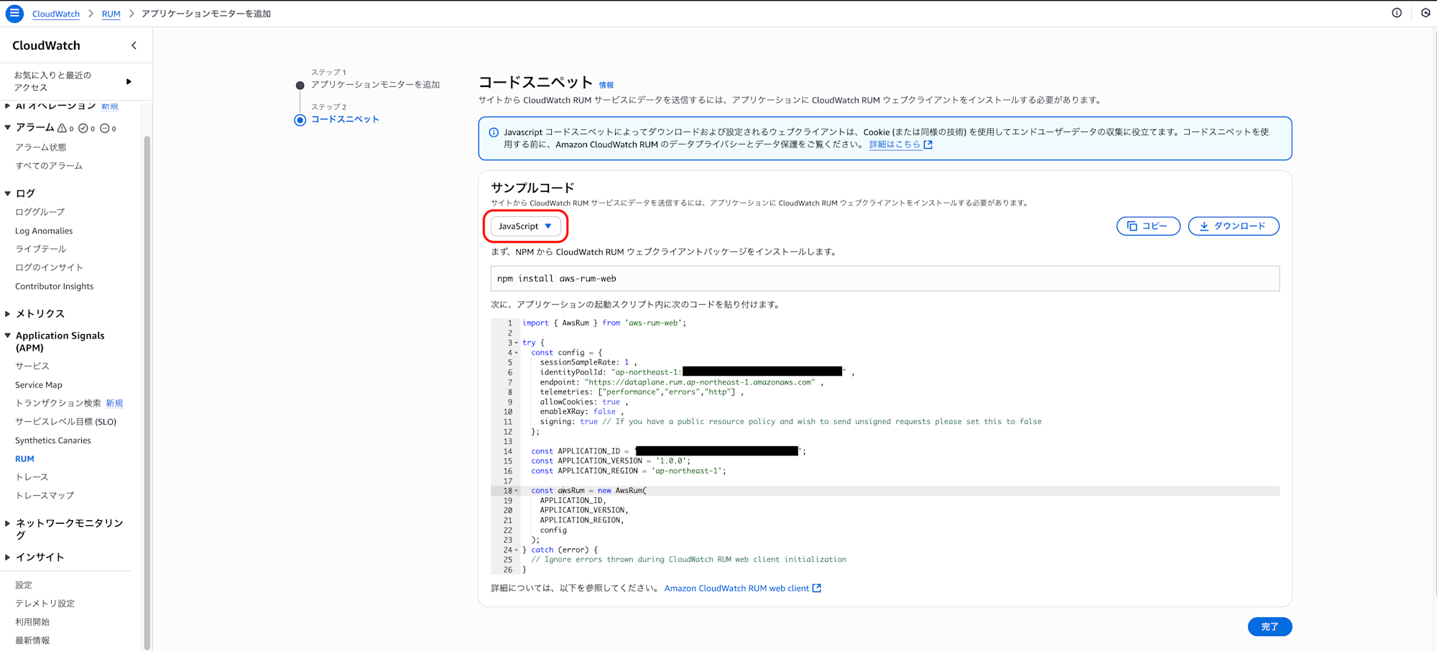Click code line 7 endpoint URL text

pyautogui.click(x=701, y=382)
